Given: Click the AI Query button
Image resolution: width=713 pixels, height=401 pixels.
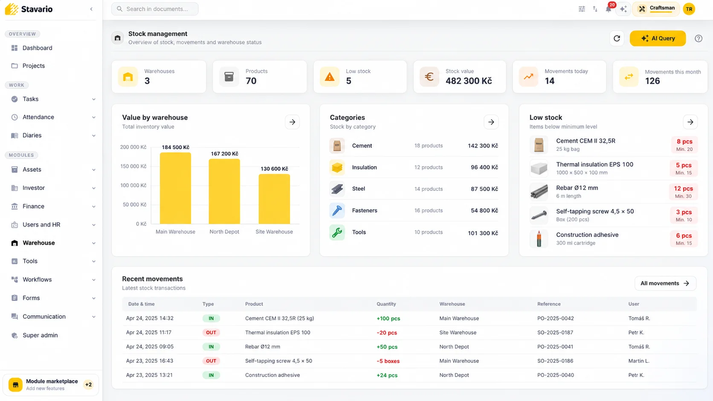Looking at the screenshot, I should point(658,38).
